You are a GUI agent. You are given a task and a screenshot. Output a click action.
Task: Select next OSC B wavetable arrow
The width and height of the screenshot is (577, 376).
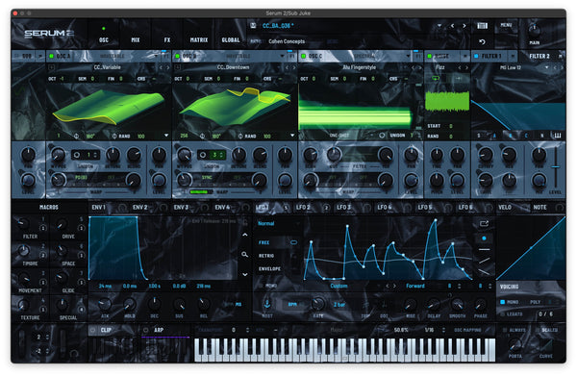293,67
